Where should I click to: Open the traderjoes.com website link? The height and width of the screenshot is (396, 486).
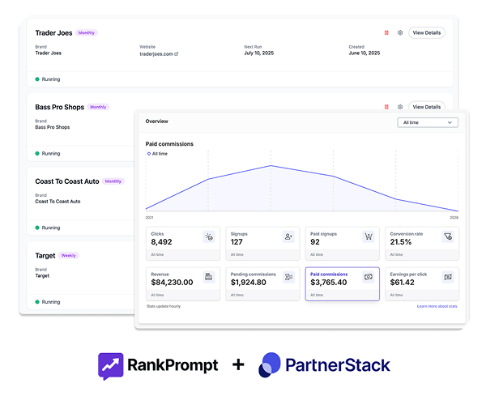point(159,54)
